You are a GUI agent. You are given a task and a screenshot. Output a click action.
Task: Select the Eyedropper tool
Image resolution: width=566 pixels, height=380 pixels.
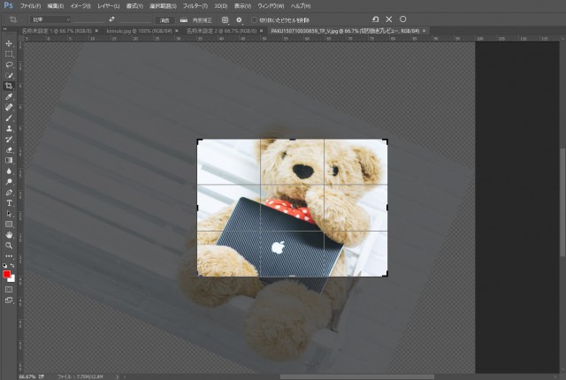[9, 96]
